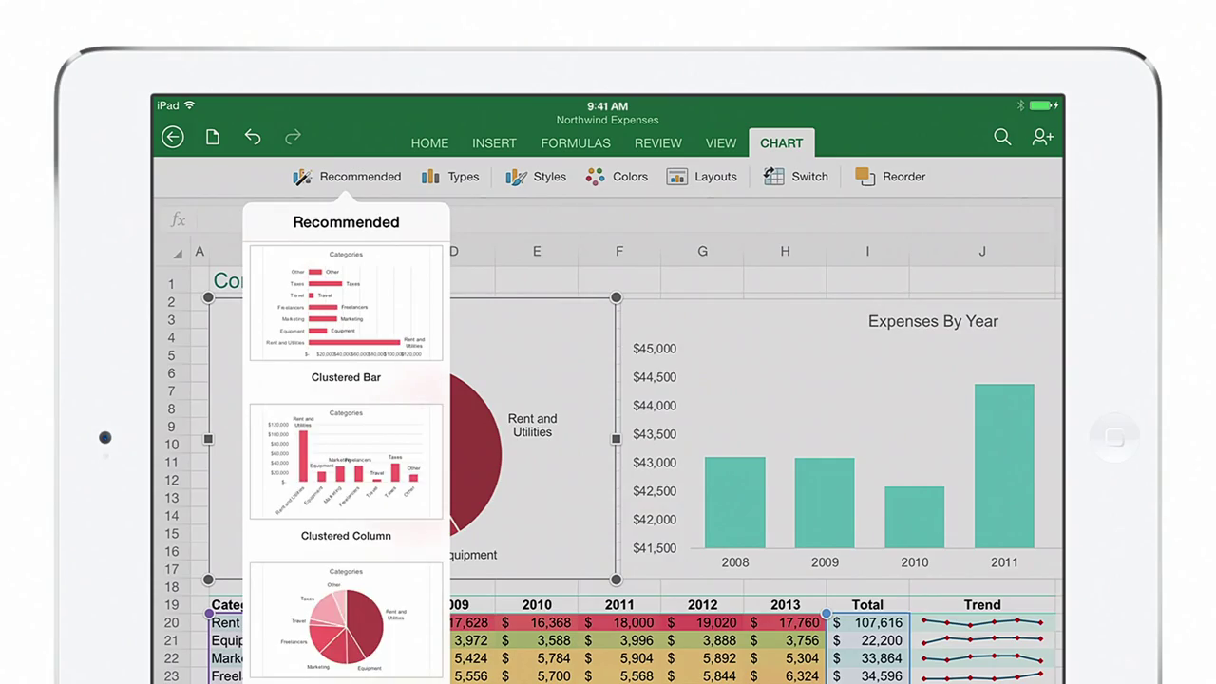Viewport: 1216px width, 684px height.
Task: Undo the last action
Action: [x=253, y=137]
